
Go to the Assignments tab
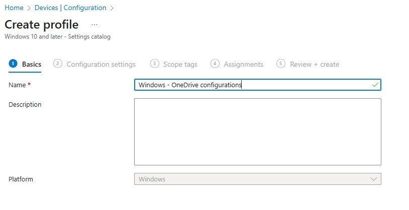point(243,64)
